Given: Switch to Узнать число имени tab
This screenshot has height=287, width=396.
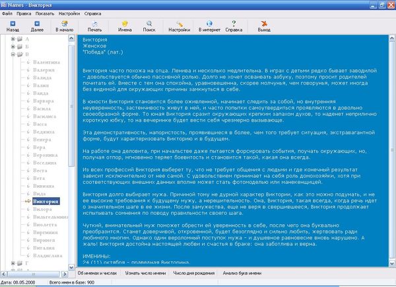Looking at the screenshot, I should [x=146, y=273].
